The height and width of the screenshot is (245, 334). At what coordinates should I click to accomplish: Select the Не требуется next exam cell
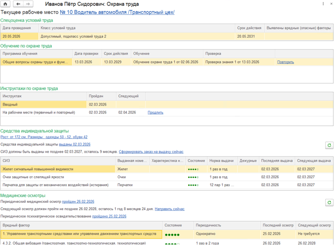pyautogui.click(x=314, y=234)
